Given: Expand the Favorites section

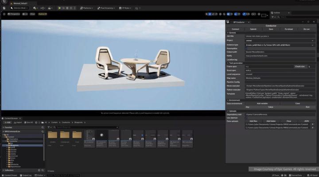Looking at the screenshot, I should [3, 127].
